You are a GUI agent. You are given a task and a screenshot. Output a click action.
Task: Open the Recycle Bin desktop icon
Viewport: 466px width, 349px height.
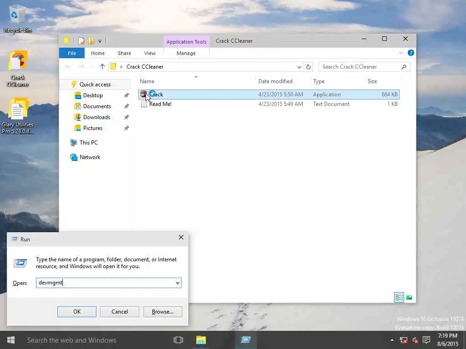click(x=18, y=18)
